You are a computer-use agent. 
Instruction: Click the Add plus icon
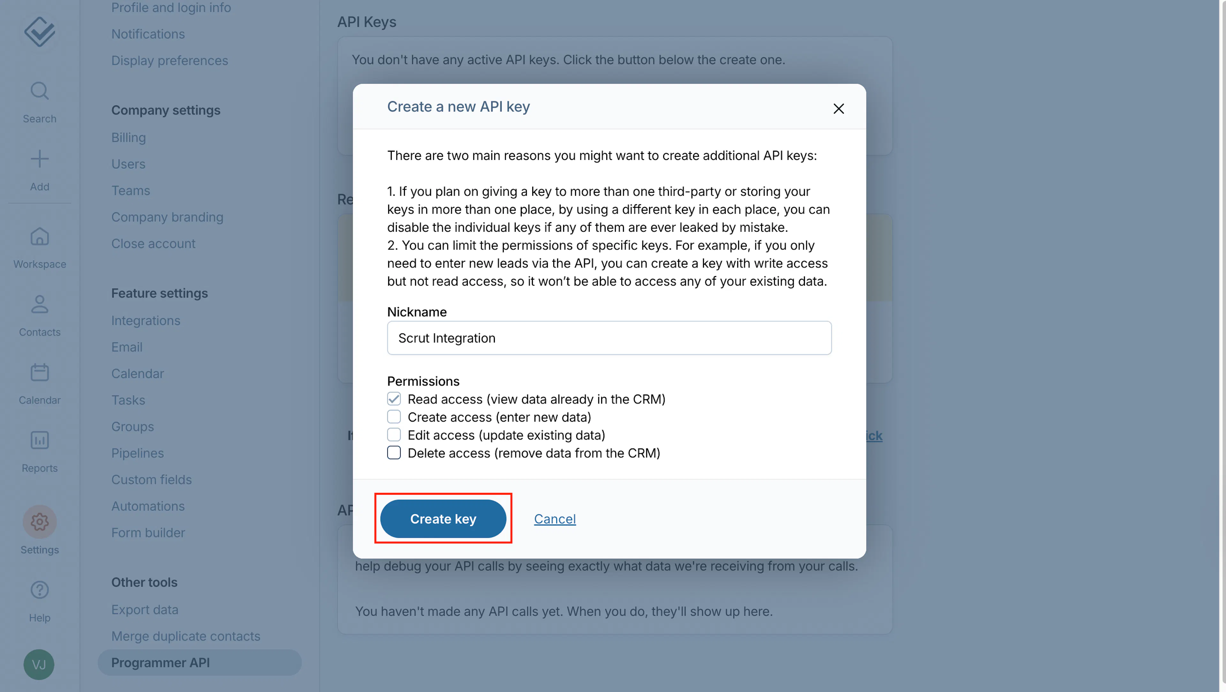point(40,159)
